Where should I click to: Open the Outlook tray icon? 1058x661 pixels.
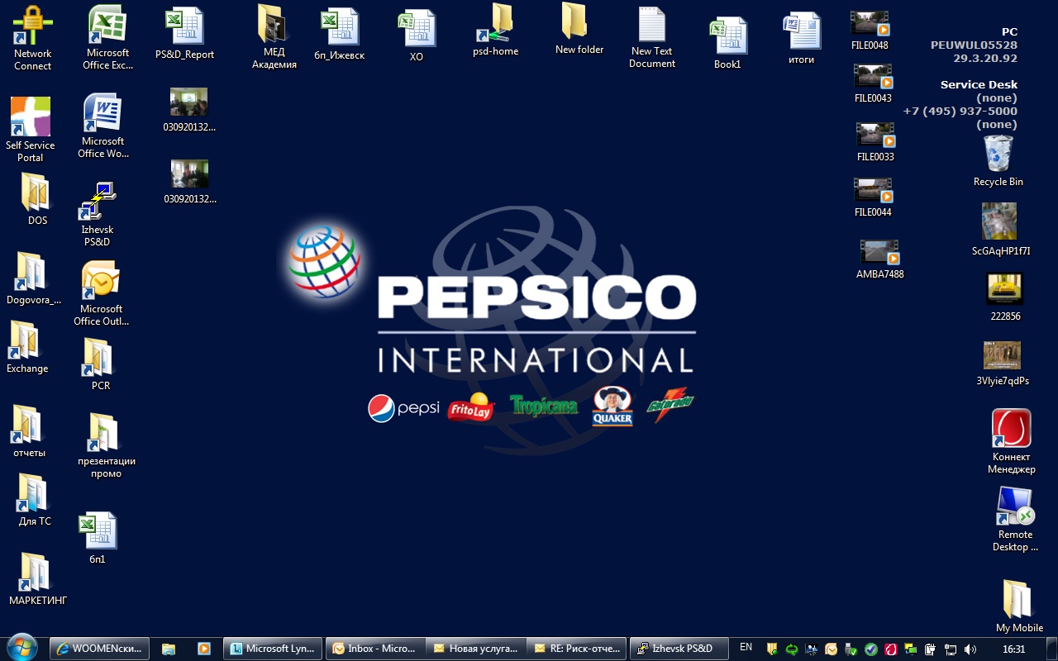[x=832, y=649]
